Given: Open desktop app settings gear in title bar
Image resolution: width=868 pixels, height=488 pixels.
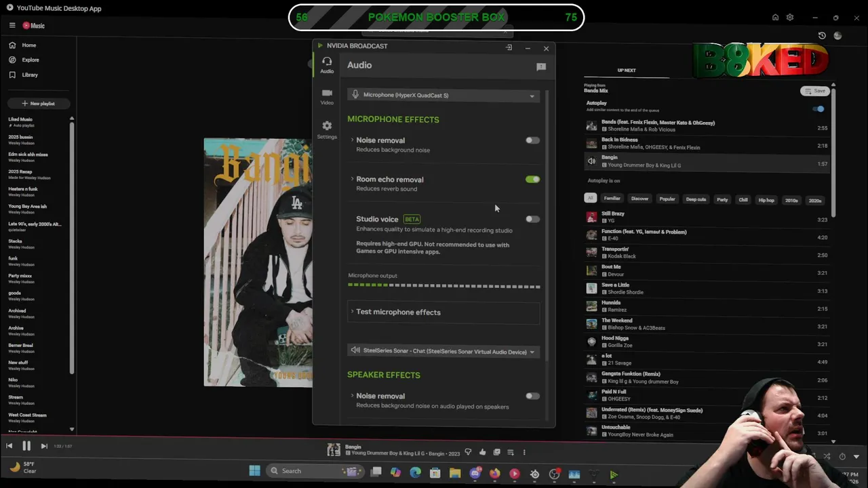Looking at the screenshot, I should [x=790, y=17].
